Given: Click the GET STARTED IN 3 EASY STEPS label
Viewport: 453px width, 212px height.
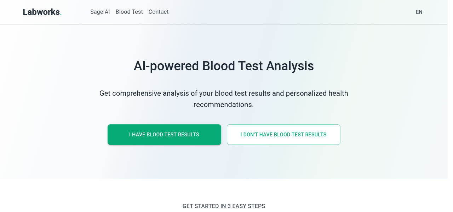Looking at the screenshot, I should (224, 206).
